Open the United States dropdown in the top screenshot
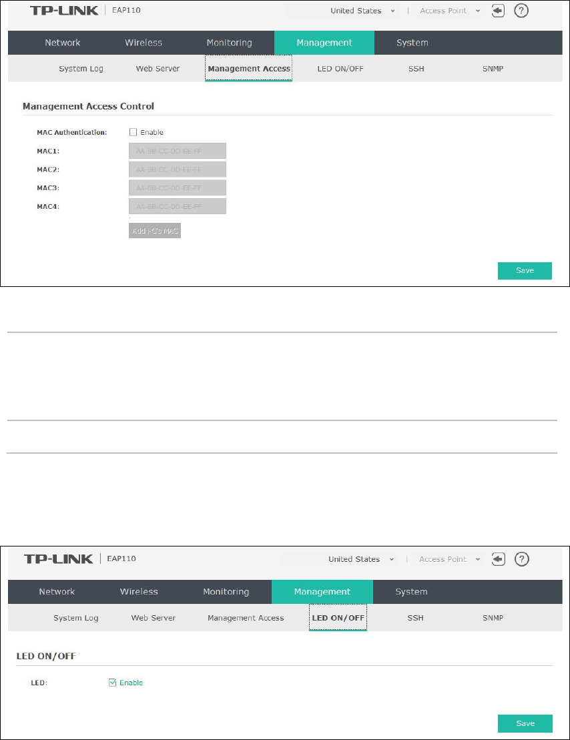Image resolution: width=570 pixels, height=740 pixels. coord(362,11)
